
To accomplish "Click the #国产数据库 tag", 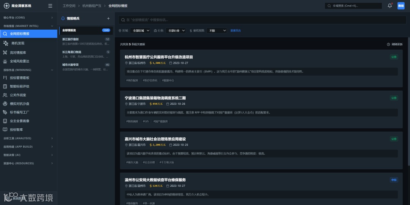I will [161, 121].
